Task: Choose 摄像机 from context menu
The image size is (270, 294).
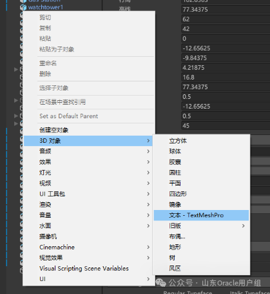Action: (48, 236)
